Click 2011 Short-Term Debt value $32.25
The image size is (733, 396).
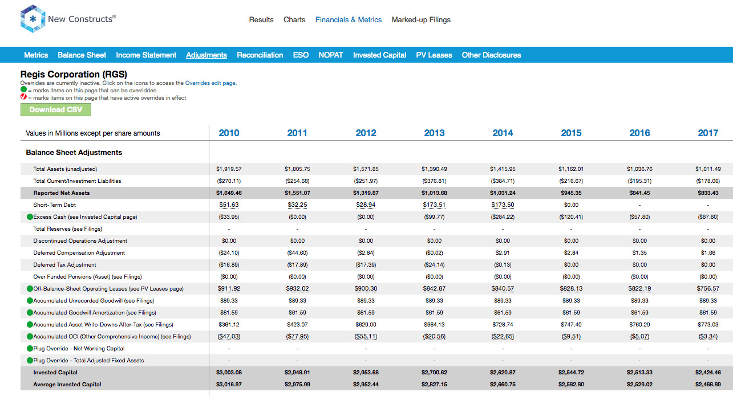(297, 205)
